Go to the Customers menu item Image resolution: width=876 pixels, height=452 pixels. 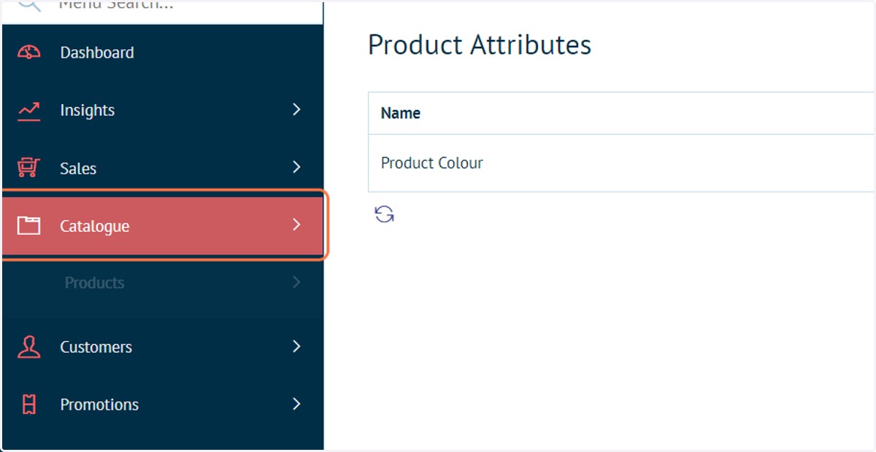(x=163, y=347)
